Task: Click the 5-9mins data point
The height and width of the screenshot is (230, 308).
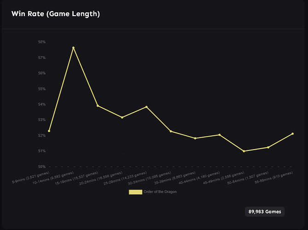Action: 49,131
